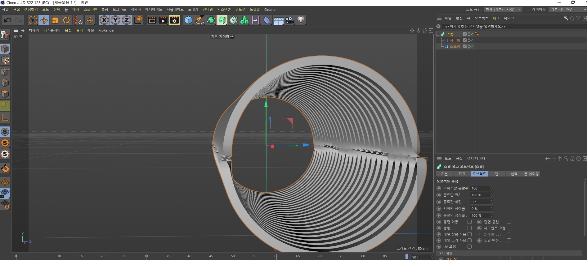
Task: Collapse the 스윕 object tree
Action: [438, 34]
